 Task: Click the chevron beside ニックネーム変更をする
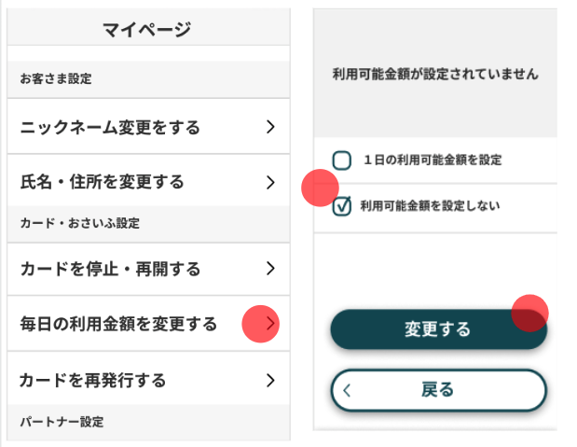(269, 127)
